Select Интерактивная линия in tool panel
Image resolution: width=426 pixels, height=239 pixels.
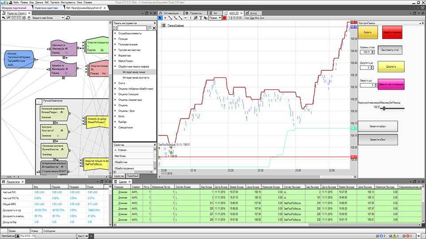tap(134, 72)
